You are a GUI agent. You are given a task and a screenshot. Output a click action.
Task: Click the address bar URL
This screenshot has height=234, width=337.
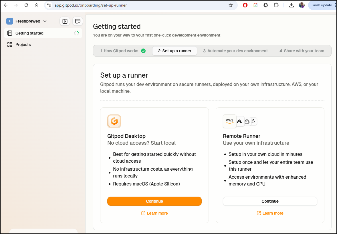point(91,5)
